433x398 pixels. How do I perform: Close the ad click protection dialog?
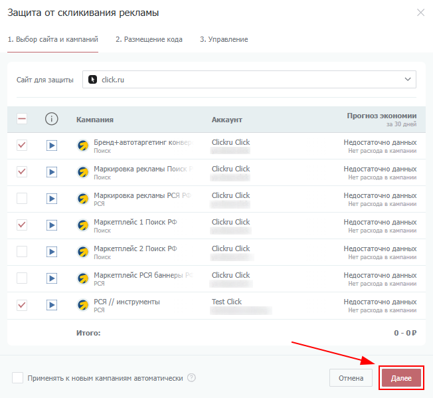(x=420, y=13)
